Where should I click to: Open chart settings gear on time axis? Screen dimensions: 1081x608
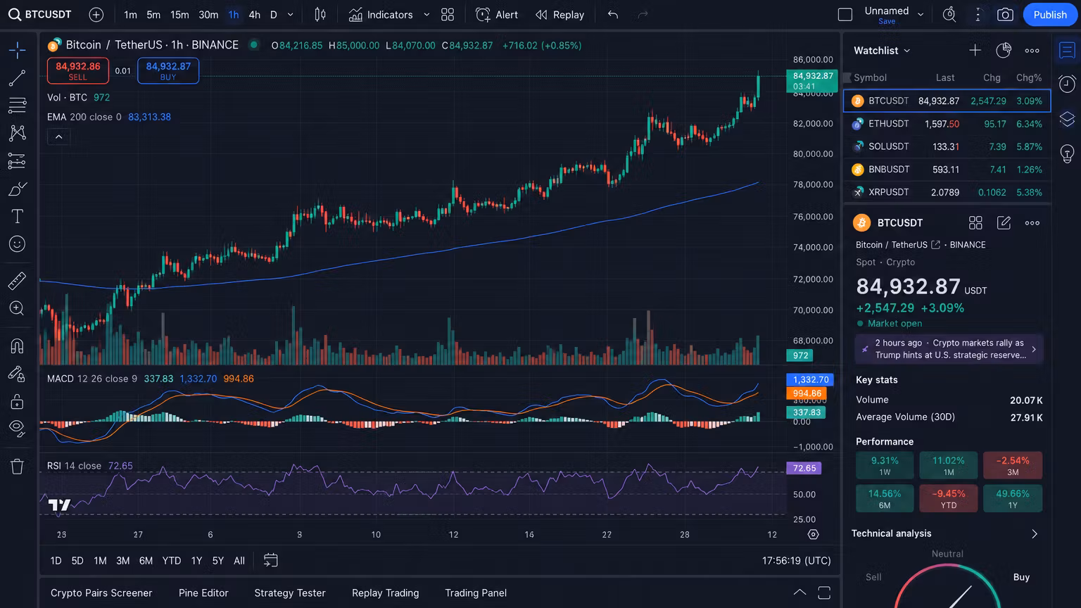click(x=813, y=535)
